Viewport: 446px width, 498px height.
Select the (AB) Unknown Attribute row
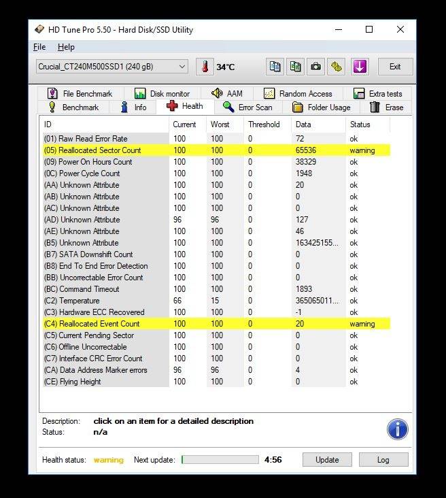(x=216, y=197)
